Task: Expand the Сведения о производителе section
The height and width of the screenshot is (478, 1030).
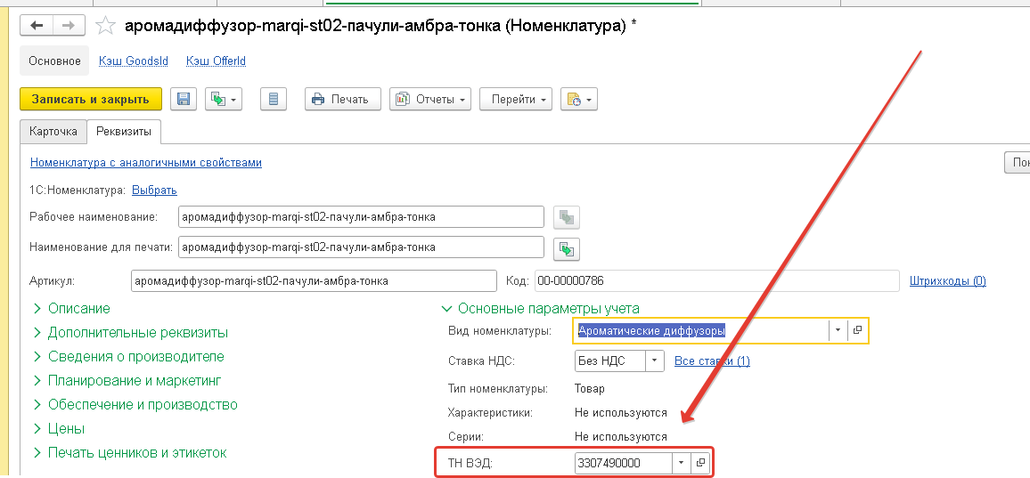Action: tap(128, 356)
